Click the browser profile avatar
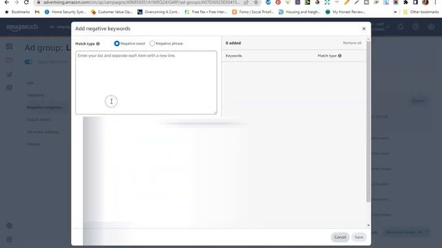Screen dimensions: 442x248 pyautogui.click(x=425, y=3)
